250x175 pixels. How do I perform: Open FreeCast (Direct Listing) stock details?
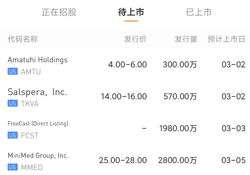(x=38, y=124)
